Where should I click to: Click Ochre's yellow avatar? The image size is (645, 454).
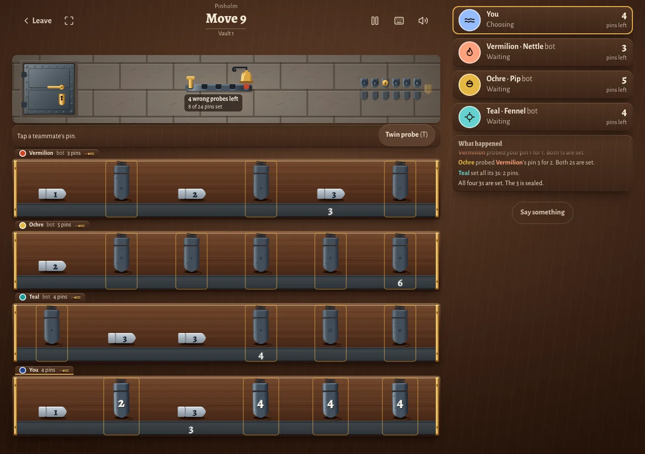pos(470,84)
